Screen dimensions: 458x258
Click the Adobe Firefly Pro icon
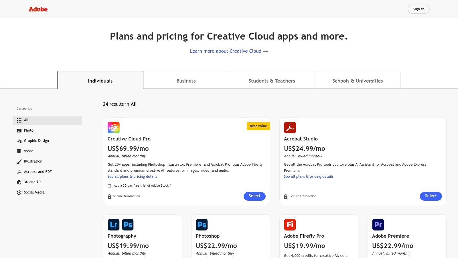[x=290, y=225]
